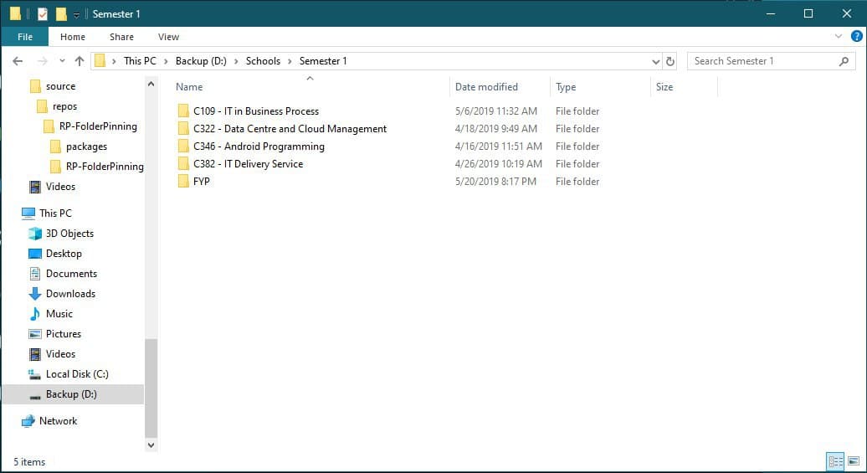Click navigation pane scrollbar down arrow
Image resolution: width=867 pixels, height=473 pixels.
[151, 445]
